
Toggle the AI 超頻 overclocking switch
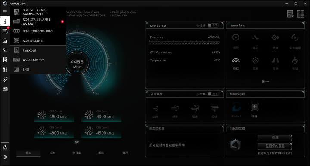pyautogui.click(x=213, y=25)
